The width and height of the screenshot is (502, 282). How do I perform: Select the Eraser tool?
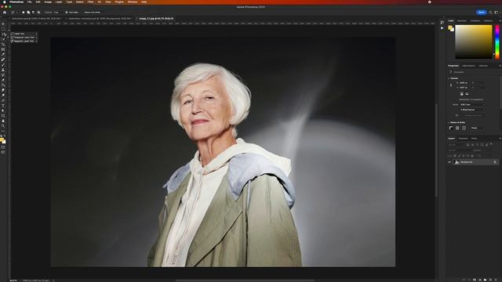(x=3, y=80)
